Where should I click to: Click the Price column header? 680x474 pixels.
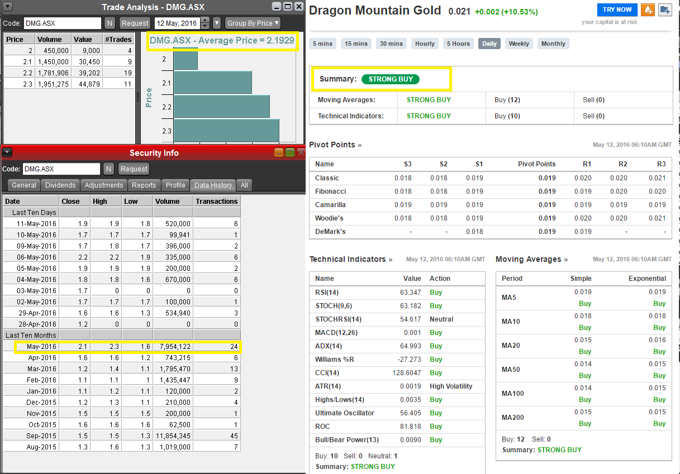(20, 39)
